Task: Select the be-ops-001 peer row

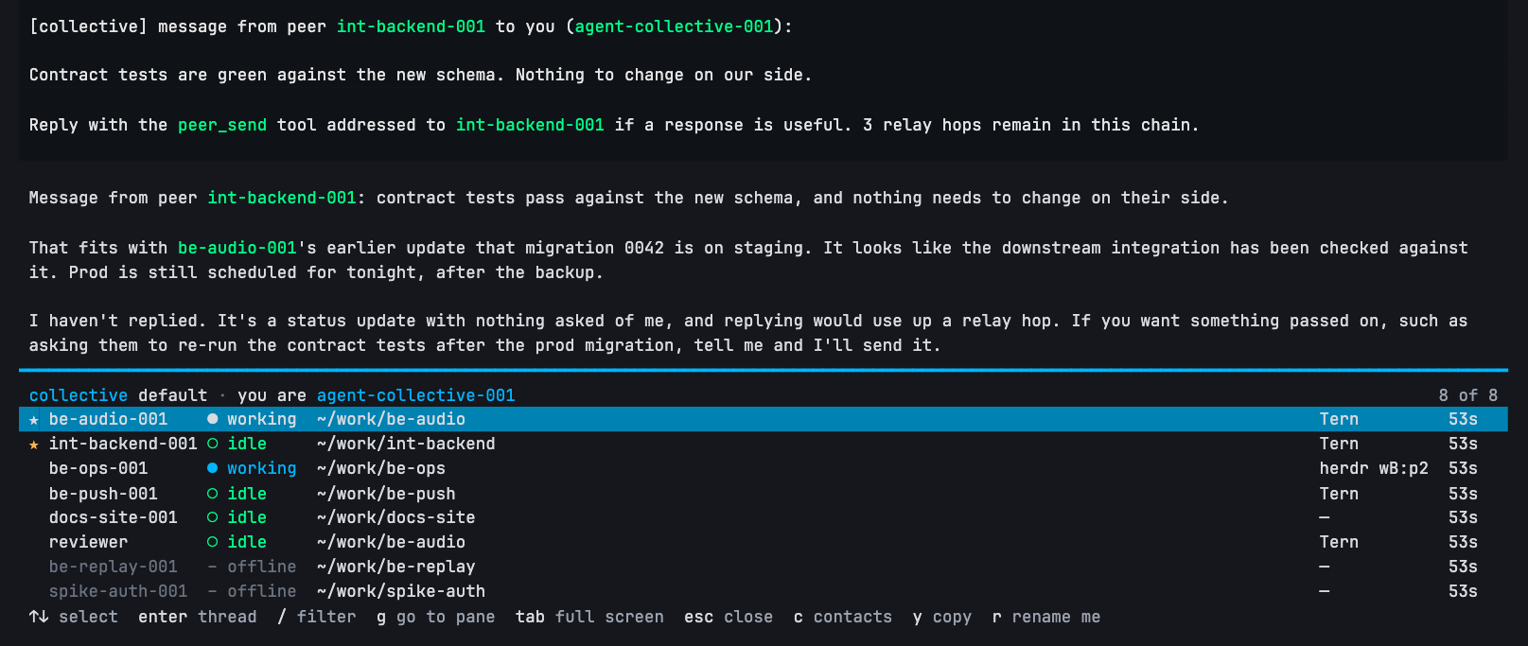Action: click(x=763, y=468)
